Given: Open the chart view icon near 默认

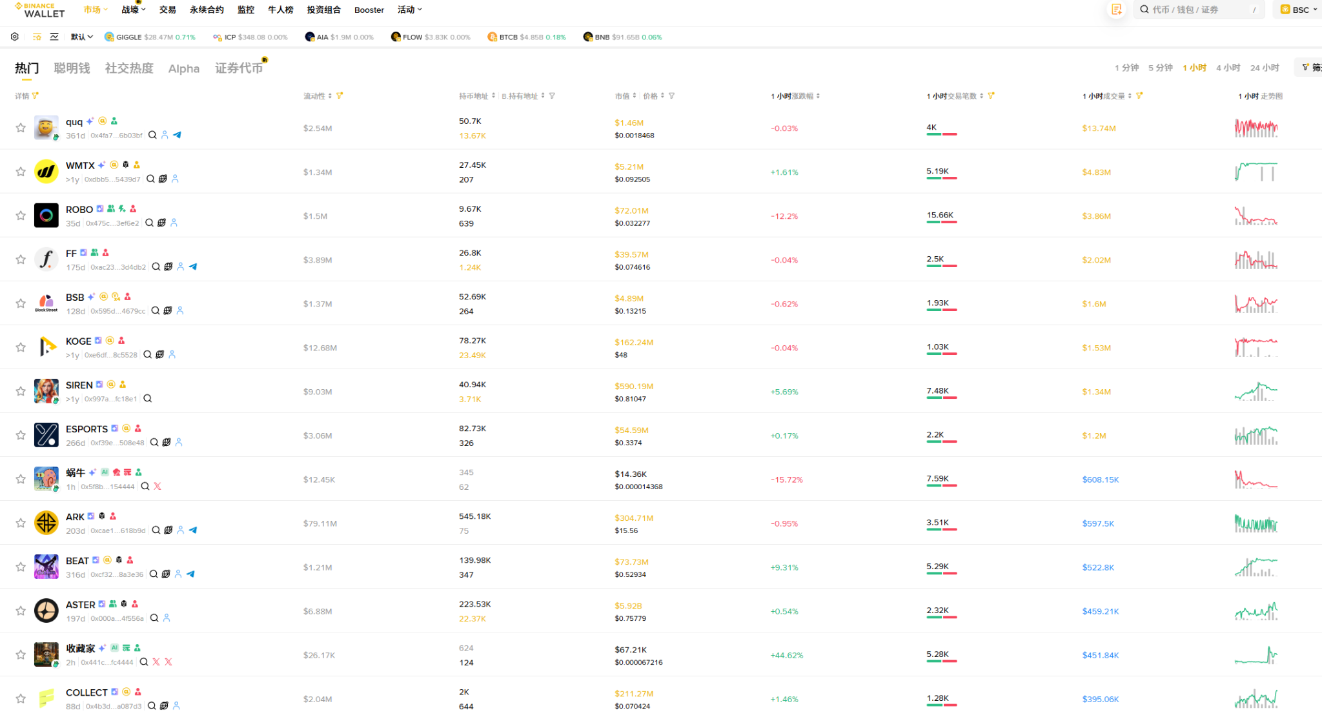Looking at the screenshot, I should tap(54, 37).
